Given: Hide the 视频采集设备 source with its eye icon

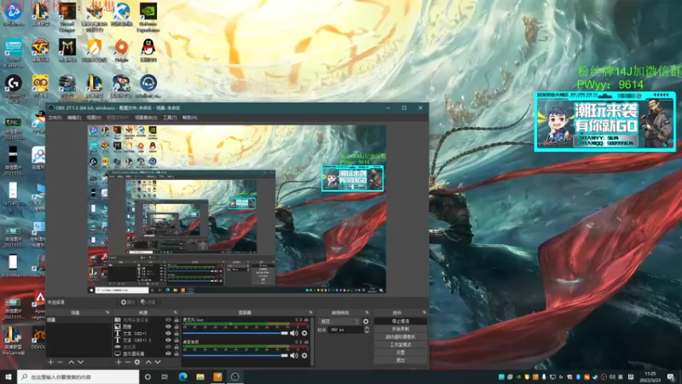Looking at the screenshot, I should (x=168, y=320).
